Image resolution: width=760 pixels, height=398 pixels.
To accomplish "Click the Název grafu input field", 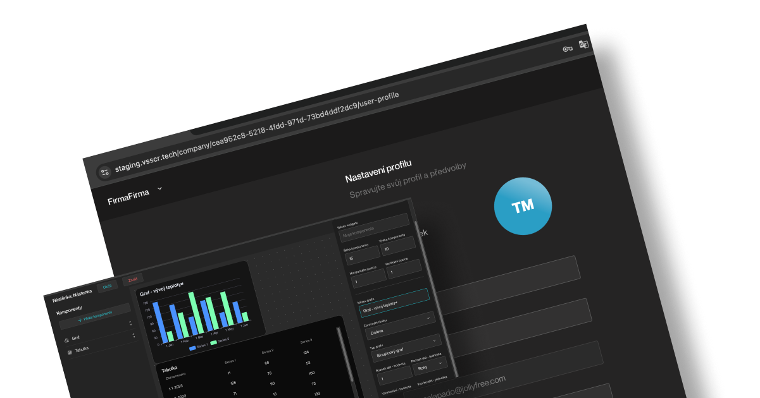I will [x=394, y=302].
